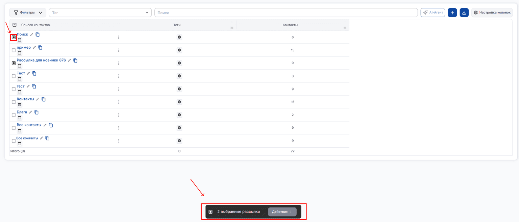Open the calendar icon under пример
The width and height of the screenshot is (519, 222).
[x=19, y=53]
